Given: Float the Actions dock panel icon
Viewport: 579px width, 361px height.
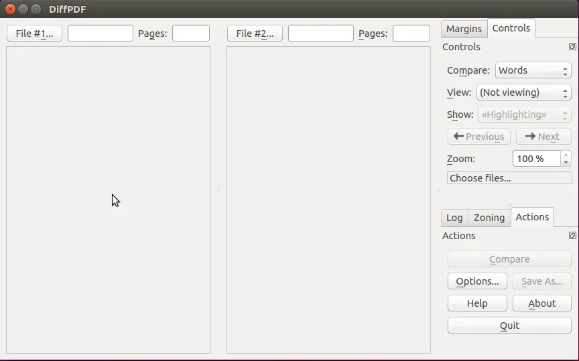Looking at the screenshot, I should point(572,236).
